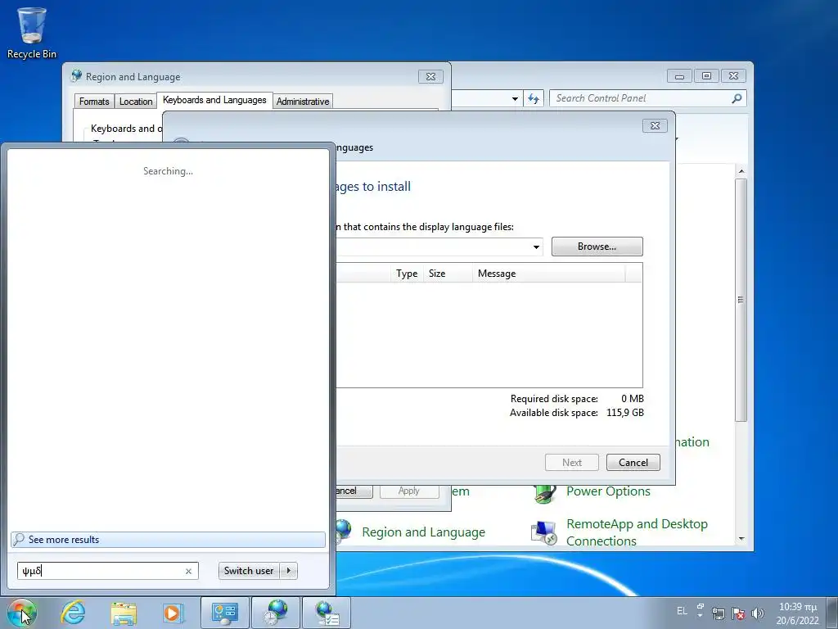
Task: Open the Region and Language link
Action: (423, 532)
